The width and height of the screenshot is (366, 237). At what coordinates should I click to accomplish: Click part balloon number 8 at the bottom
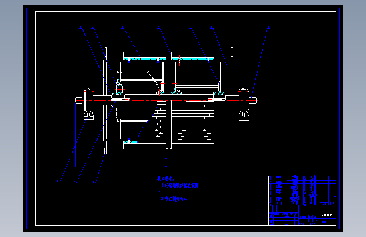(x=94, y=181)
